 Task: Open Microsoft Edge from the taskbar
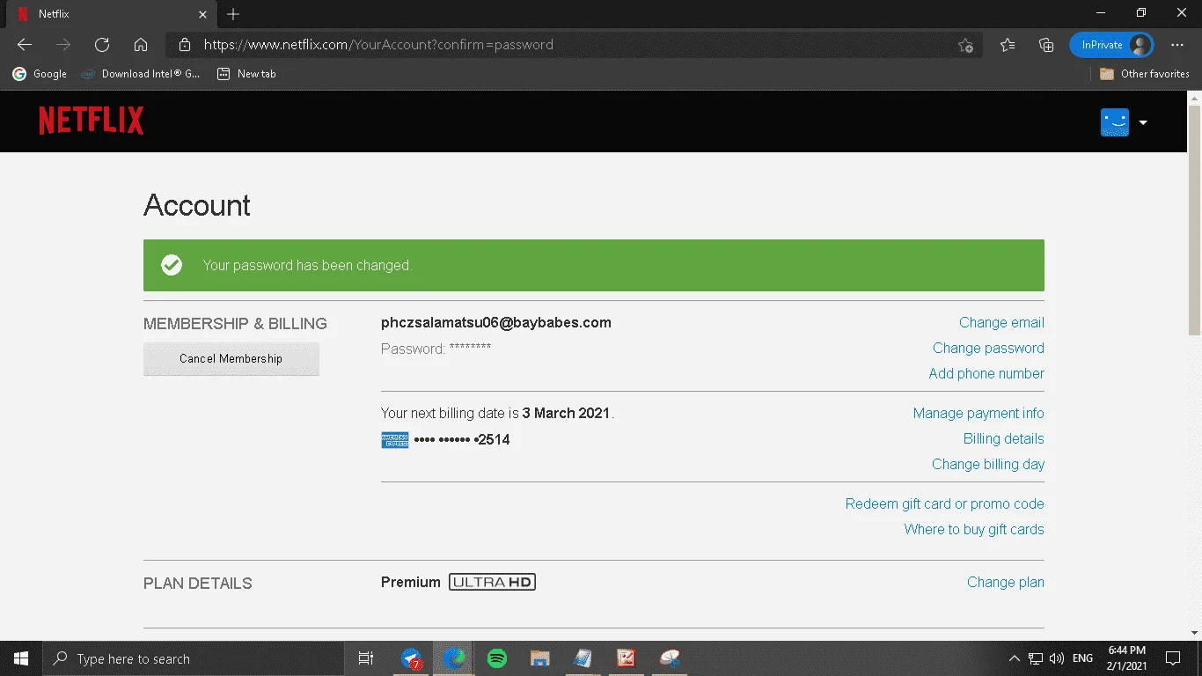454,658
